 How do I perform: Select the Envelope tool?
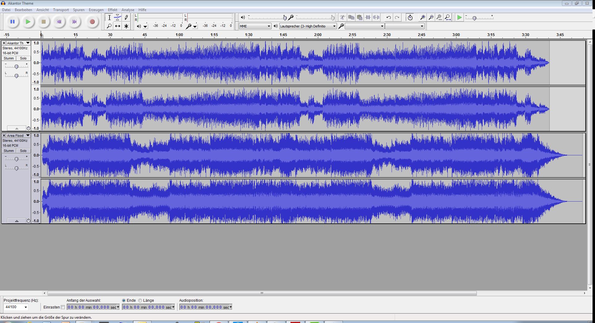118,18
